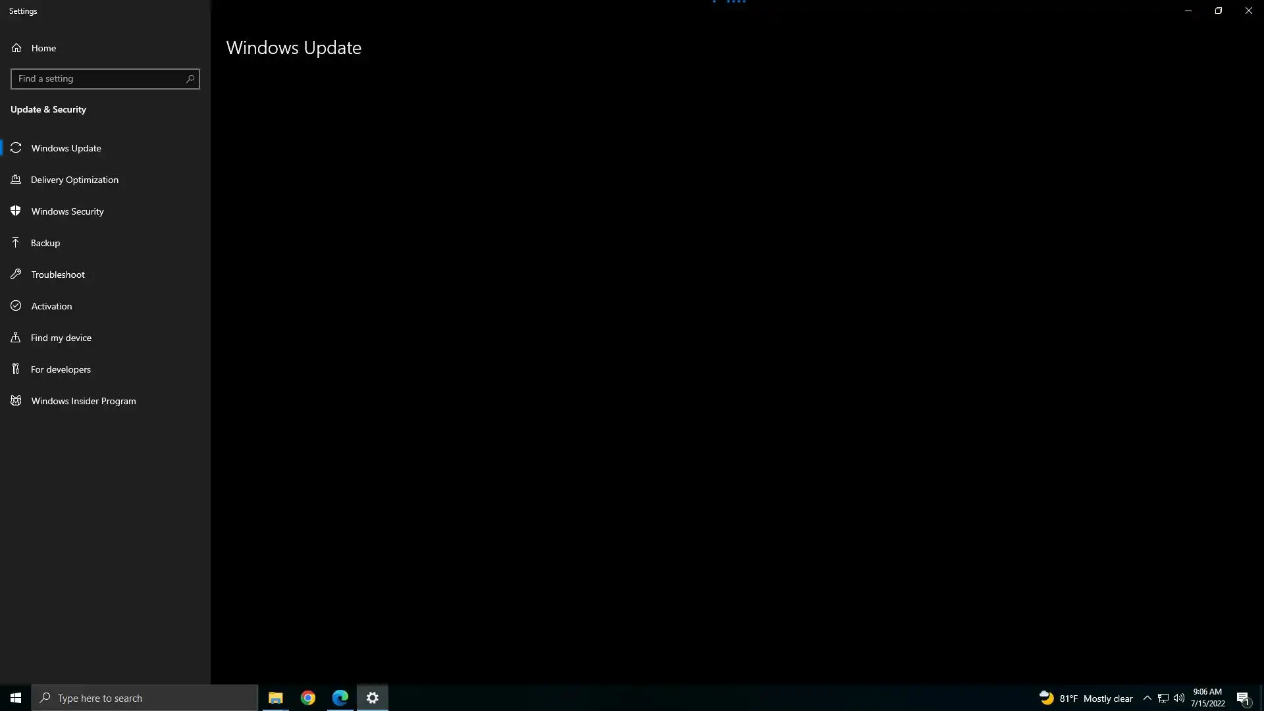The height and width of the screenshot is (711, 1264).
Task: Open Delivery Optimization settings
Action: click(74, 180)
